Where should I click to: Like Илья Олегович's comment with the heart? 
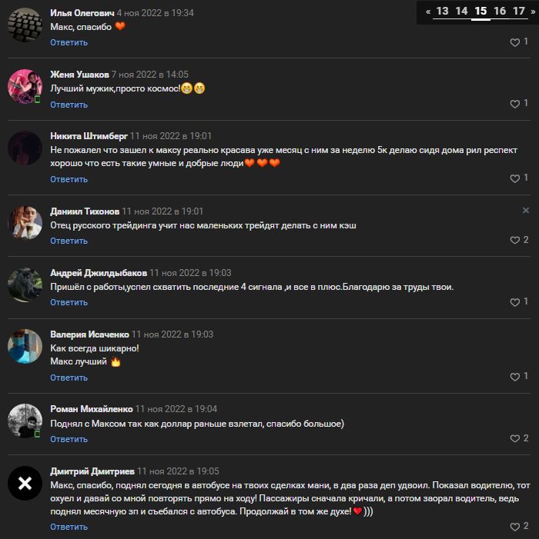click(514, 42)
